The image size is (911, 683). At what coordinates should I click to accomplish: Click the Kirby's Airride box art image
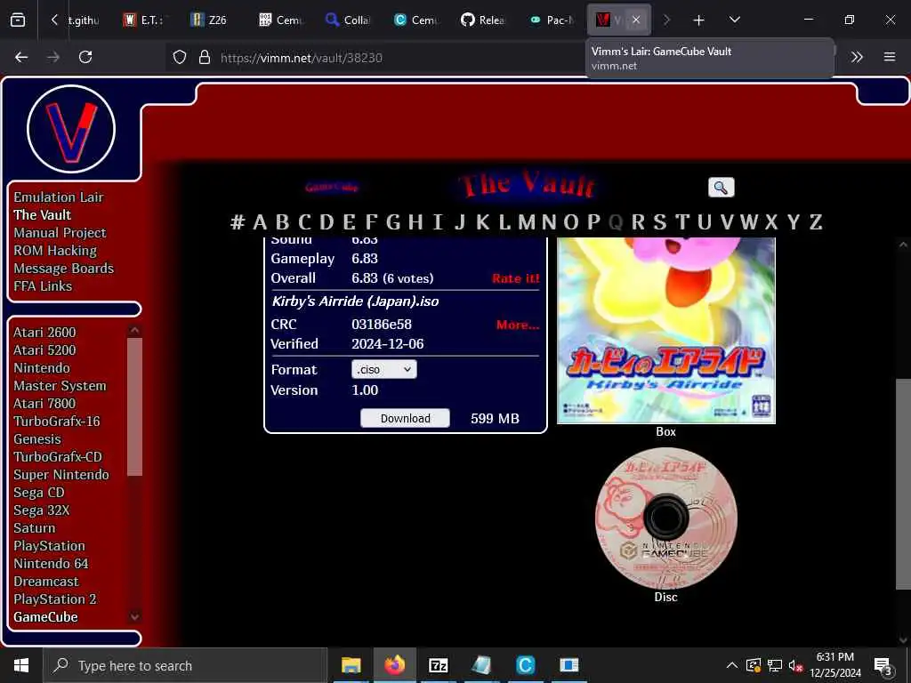[x=665, y=331]
